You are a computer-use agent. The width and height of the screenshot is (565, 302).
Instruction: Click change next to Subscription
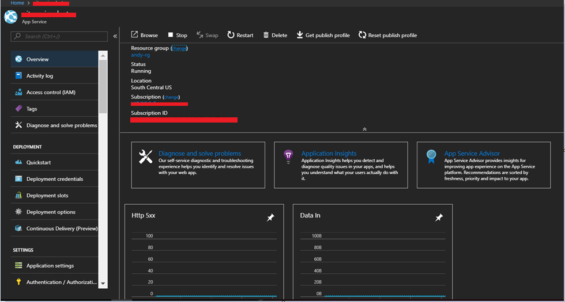point(171,97)
